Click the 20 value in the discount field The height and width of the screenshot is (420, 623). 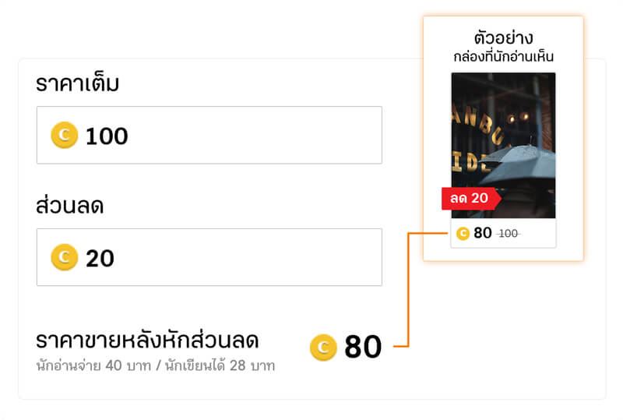click(100, 258)
